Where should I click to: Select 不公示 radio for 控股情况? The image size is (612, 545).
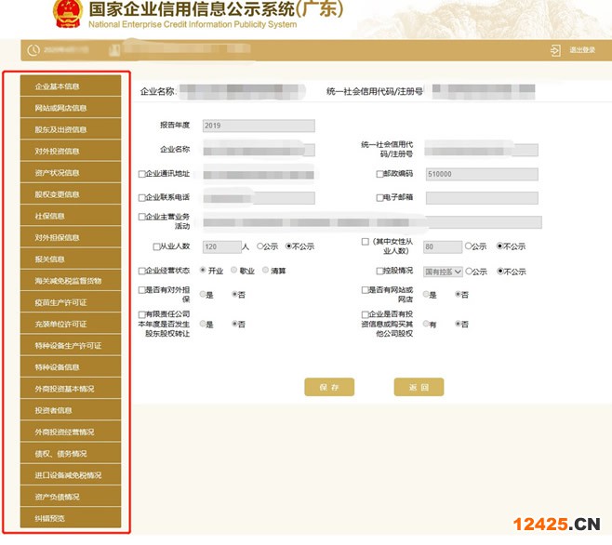(500, 271)
